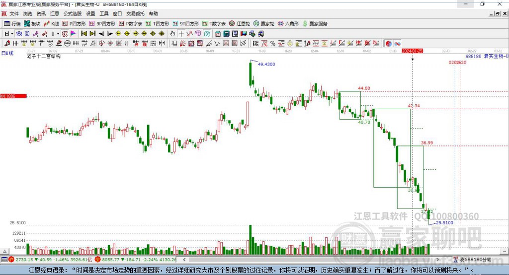The image size is (509, 275).
Task: Open the 江恩轮 Gann wheel
Action: pos(240,24)
